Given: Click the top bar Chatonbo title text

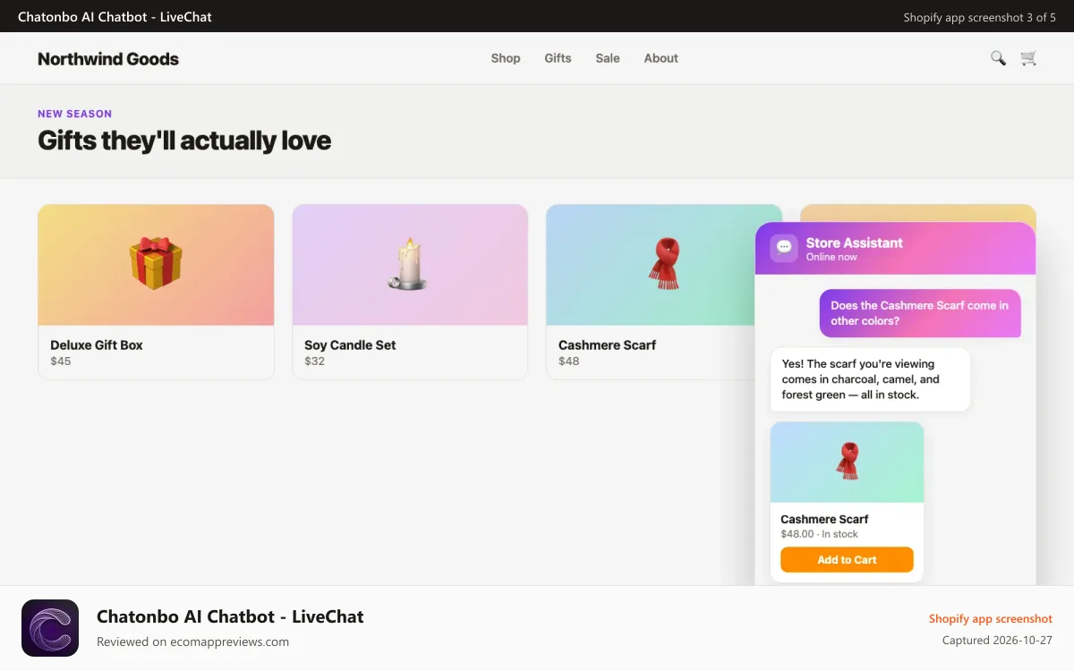Looking at the screenshot, I should (x=115, y=17).
